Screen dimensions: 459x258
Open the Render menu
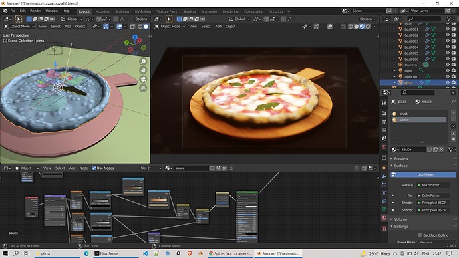tap(35, 11)
